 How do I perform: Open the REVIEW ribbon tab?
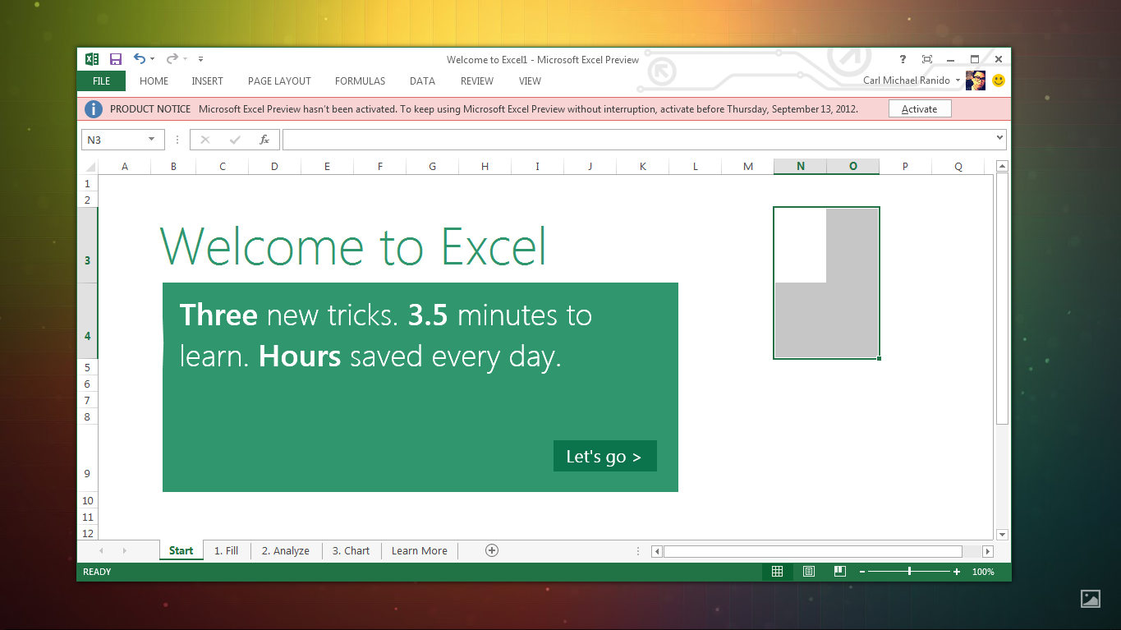[477, 80]
